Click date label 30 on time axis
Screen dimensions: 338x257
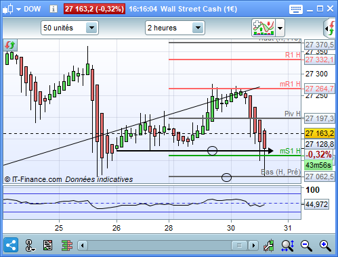pyautogui.click(x=231, y=228)
